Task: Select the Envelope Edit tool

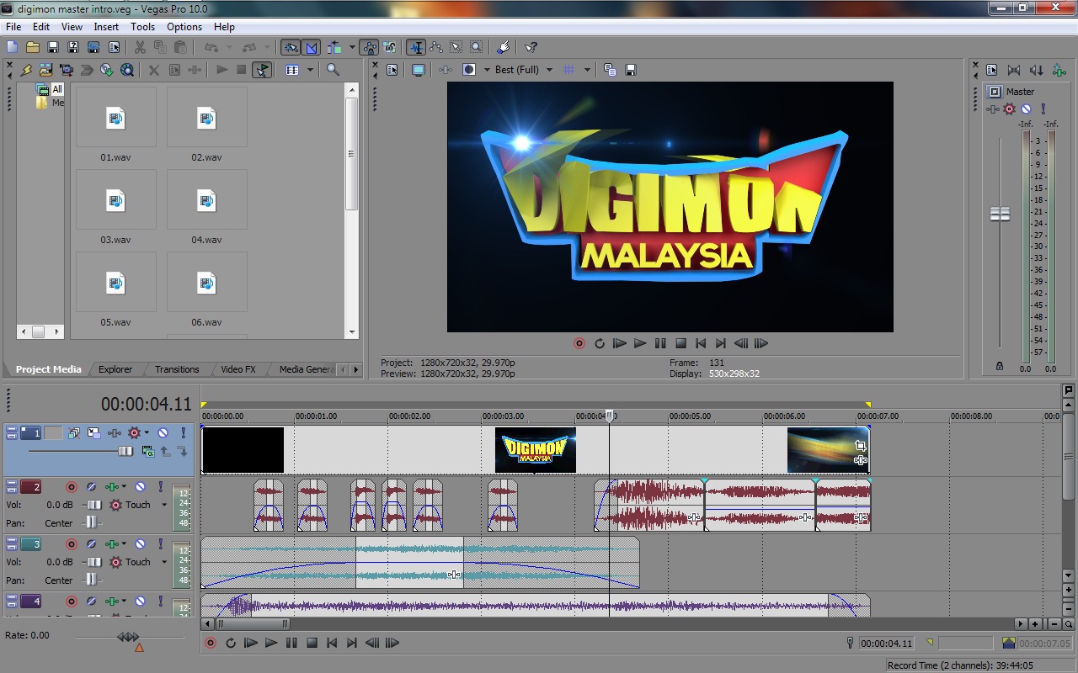Action: click(x=436, y=47)
